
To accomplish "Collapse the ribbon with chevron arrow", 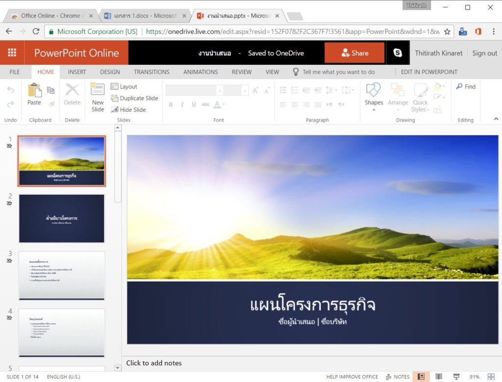I will point(496,119).
